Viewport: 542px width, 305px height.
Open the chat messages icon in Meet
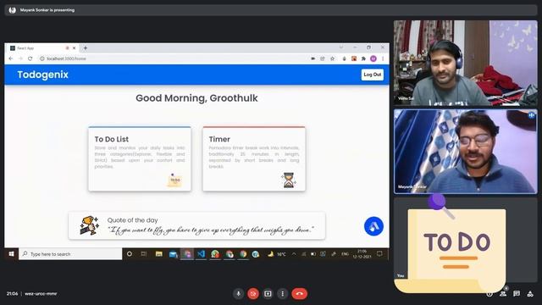[517, 294]
